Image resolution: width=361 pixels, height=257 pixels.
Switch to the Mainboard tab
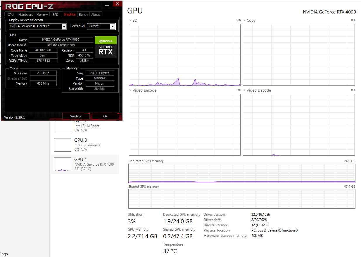pyautogui.click(x=26, y=14)
